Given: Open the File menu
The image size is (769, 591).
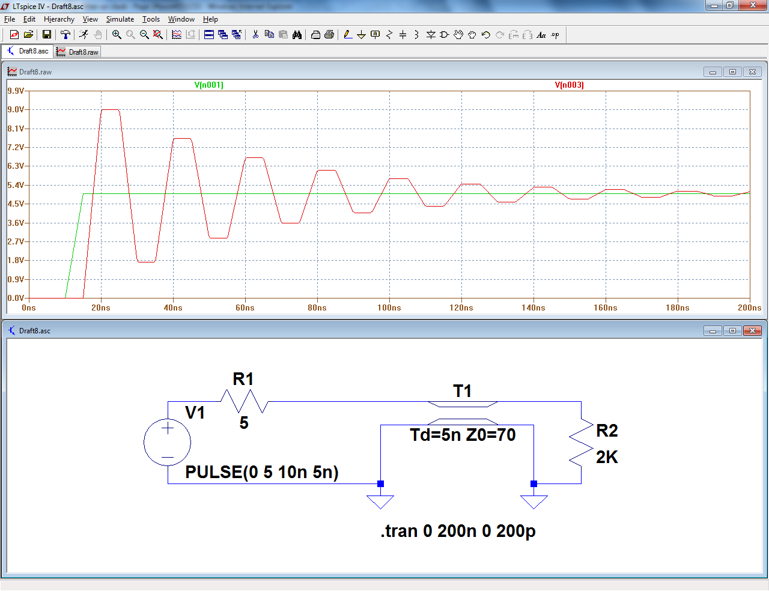Looking at the screenshot, I should tap(10, 19).
